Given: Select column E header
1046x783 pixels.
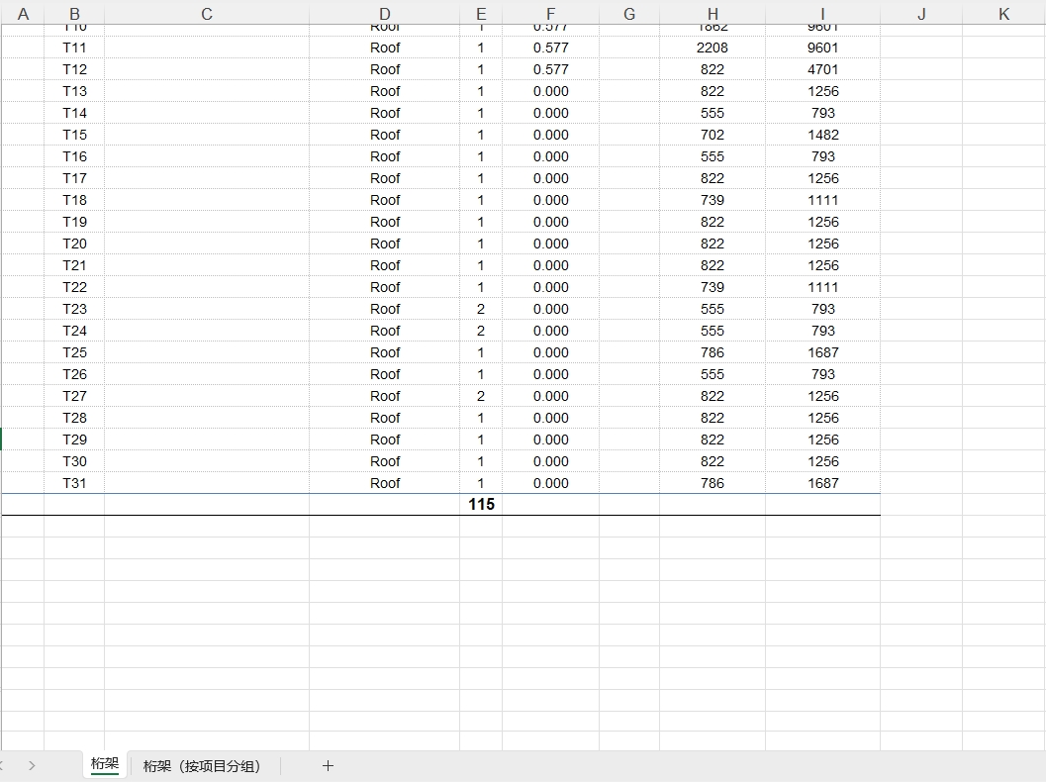Looking at the screenshot, I should coord(481,13).
